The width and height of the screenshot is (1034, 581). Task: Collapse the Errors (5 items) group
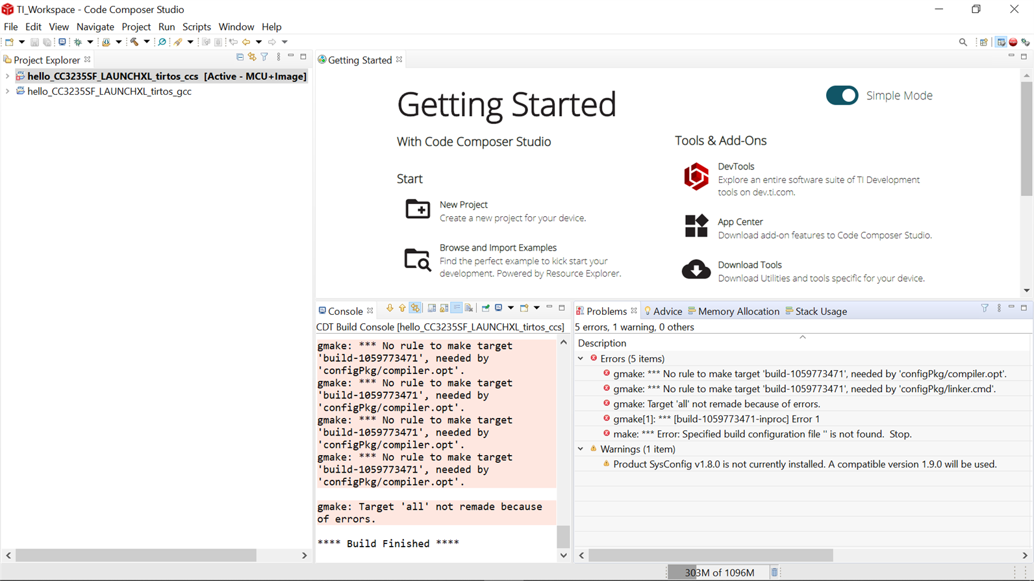pos(581,359)
